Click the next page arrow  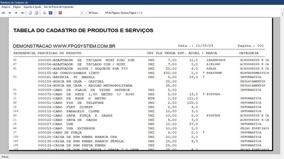[x=16, y=13]
